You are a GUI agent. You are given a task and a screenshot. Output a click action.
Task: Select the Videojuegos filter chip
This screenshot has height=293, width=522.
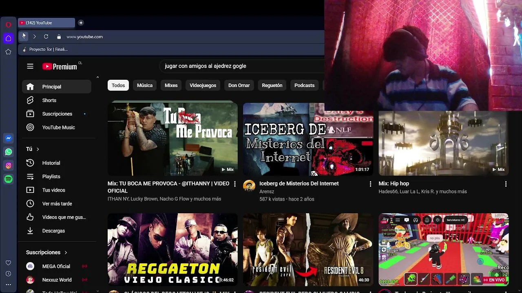tap(203, 85)
